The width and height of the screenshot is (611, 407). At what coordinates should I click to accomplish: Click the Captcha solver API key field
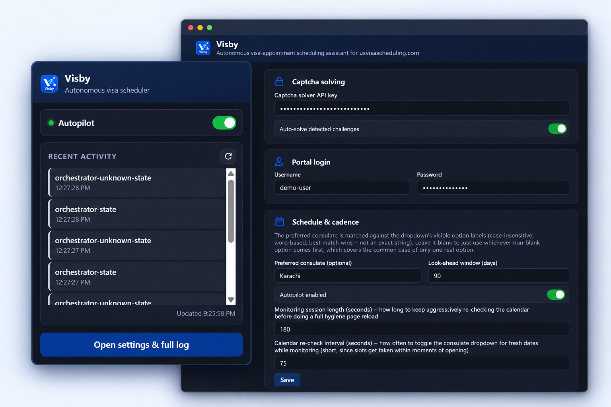click(x=422, y=108)
